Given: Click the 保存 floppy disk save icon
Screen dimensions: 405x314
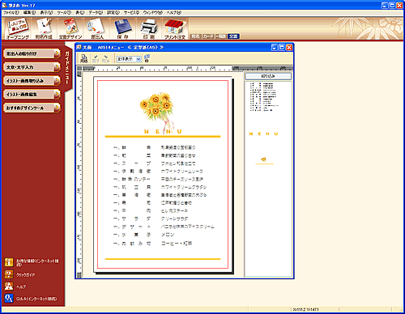Looking at the screenshot, I should coord(123,28).
